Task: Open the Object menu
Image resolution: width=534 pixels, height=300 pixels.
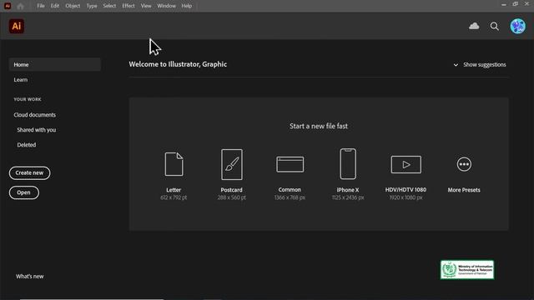Action: tap(73, 6)
